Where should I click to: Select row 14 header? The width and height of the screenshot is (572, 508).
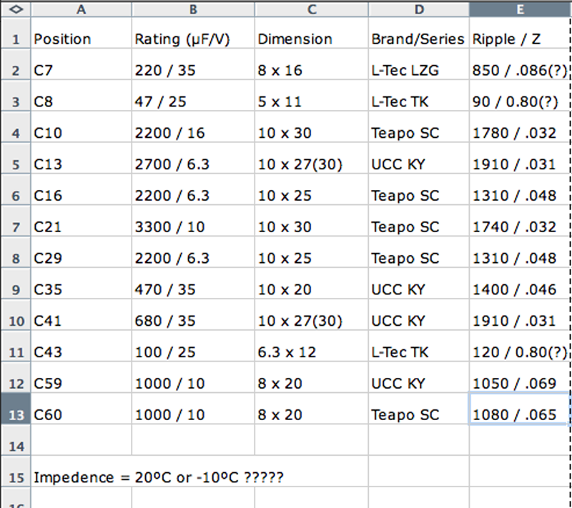pos(15,447)
